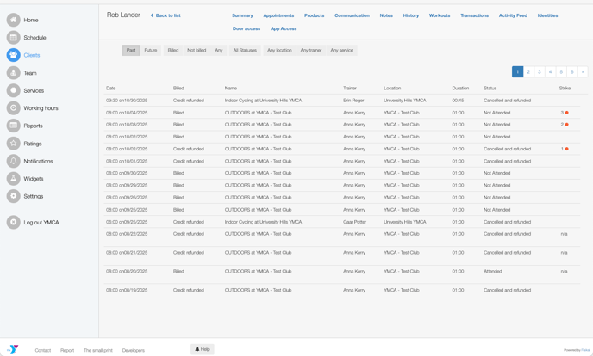
Task: Open the Working hours clock icon
Action: pos(13,108)
